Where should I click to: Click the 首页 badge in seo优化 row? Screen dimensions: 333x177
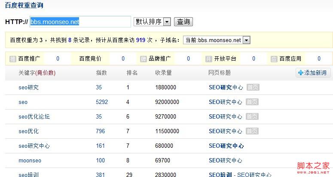(x=252, y=131)
